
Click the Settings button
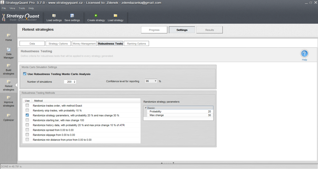(x=182, y=30)
